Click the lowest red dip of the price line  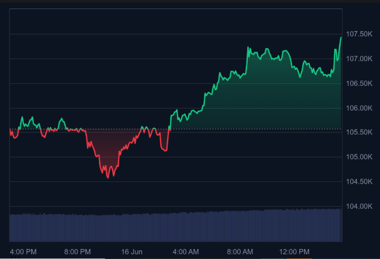pyautogui.click(x=108, y=178)
